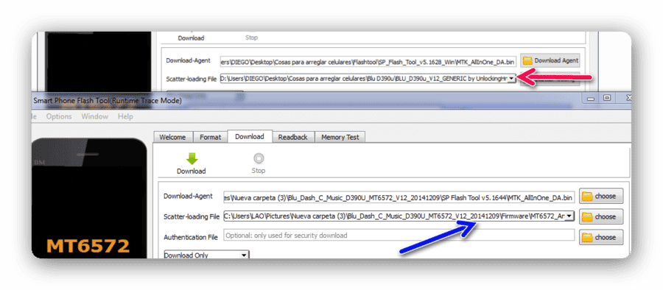Click the Download-Agent path field in front window
663x290 pixels.
tap(399, 197)
